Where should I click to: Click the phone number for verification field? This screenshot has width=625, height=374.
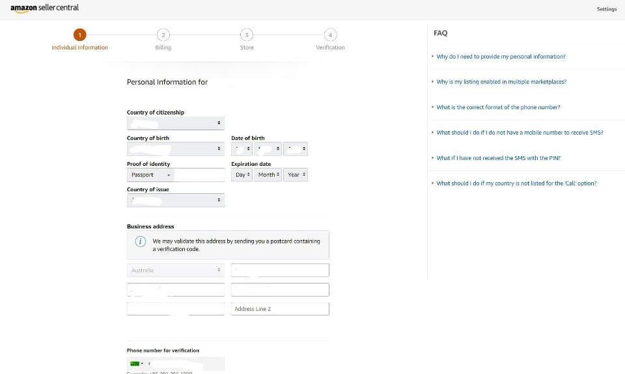186,364
